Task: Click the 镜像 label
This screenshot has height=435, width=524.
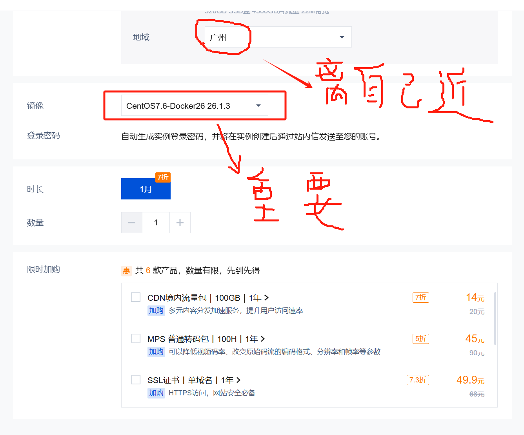Action: point(35,106)
